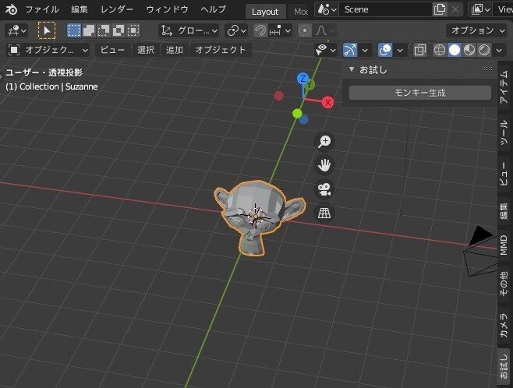Open the オプション dropdown
Viewport: 513px width, 388px height.
(x=476, y=30)
